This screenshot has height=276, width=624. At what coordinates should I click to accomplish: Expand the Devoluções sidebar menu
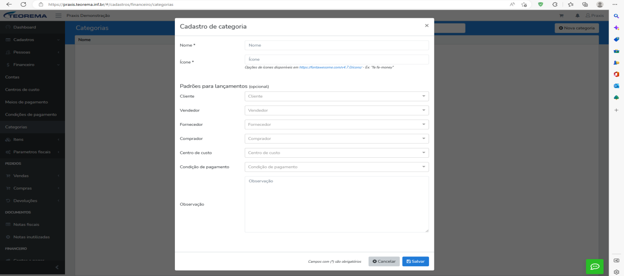tap(32, 200)
